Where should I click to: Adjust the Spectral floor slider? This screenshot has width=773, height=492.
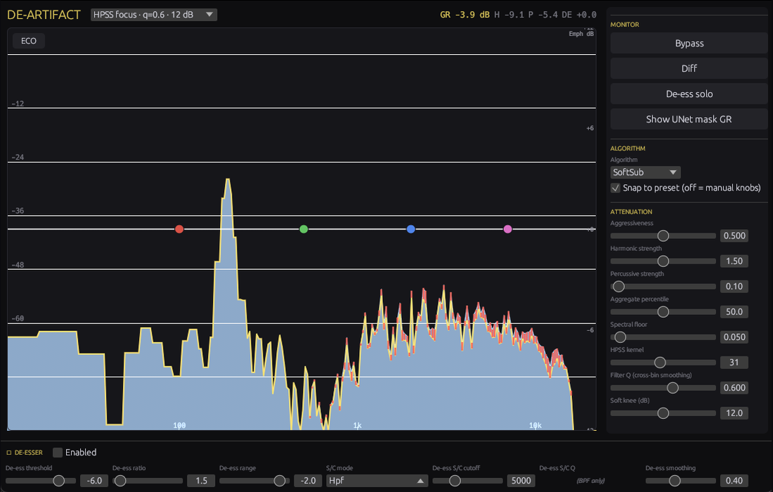point(663,337)
